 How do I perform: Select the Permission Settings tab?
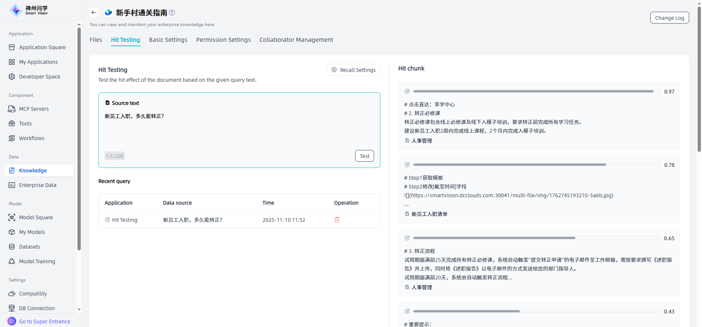point(223,40)
